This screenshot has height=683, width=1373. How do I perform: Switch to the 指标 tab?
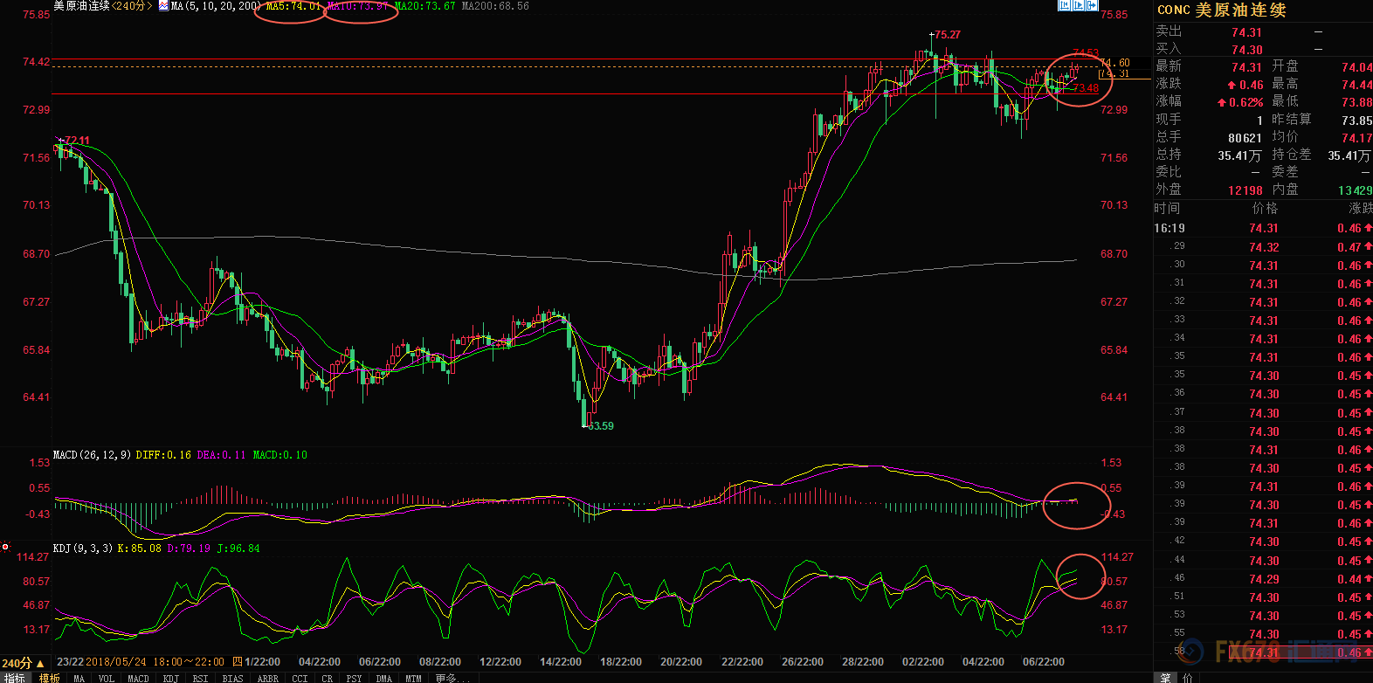pyautogui.click(x=15, y=678)
